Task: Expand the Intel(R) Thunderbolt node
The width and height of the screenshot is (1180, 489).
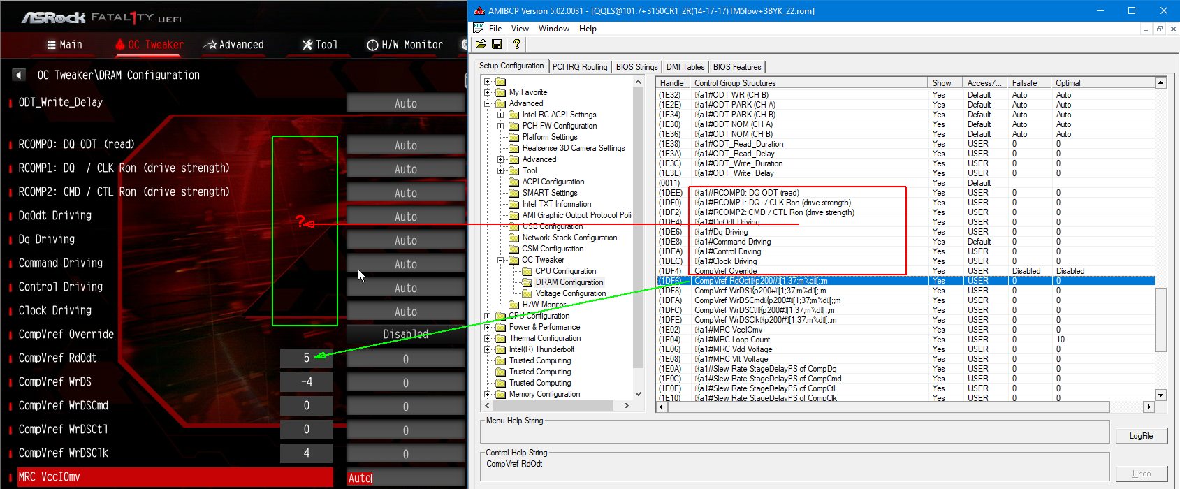Action: [x=487, y=349]
